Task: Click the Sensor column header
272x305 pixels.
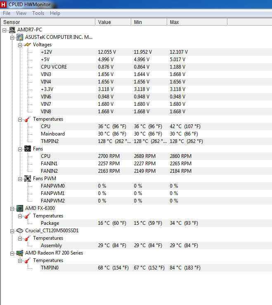Action: click(x=47, y=22)
